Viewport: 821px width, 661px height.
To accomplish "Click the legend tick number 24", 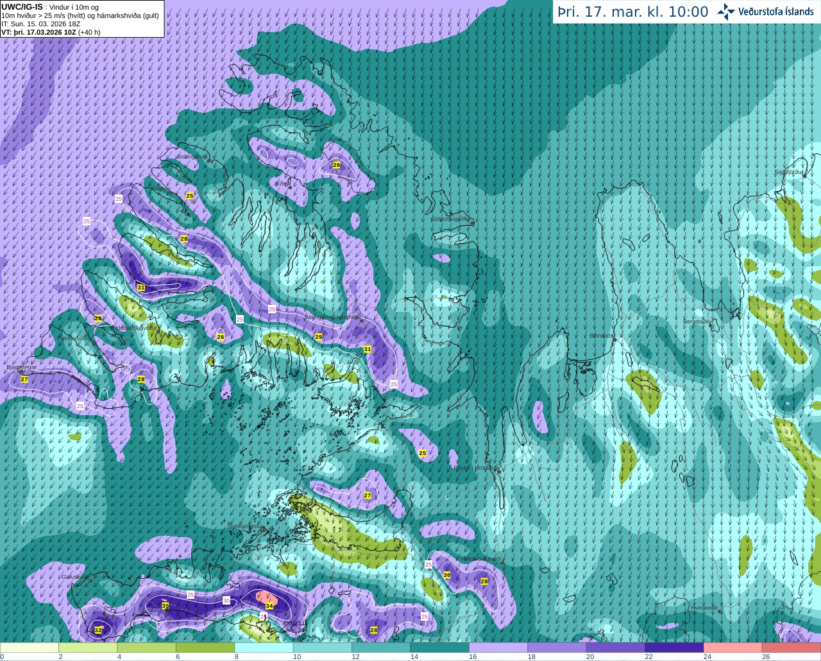I will click(707, 657).
